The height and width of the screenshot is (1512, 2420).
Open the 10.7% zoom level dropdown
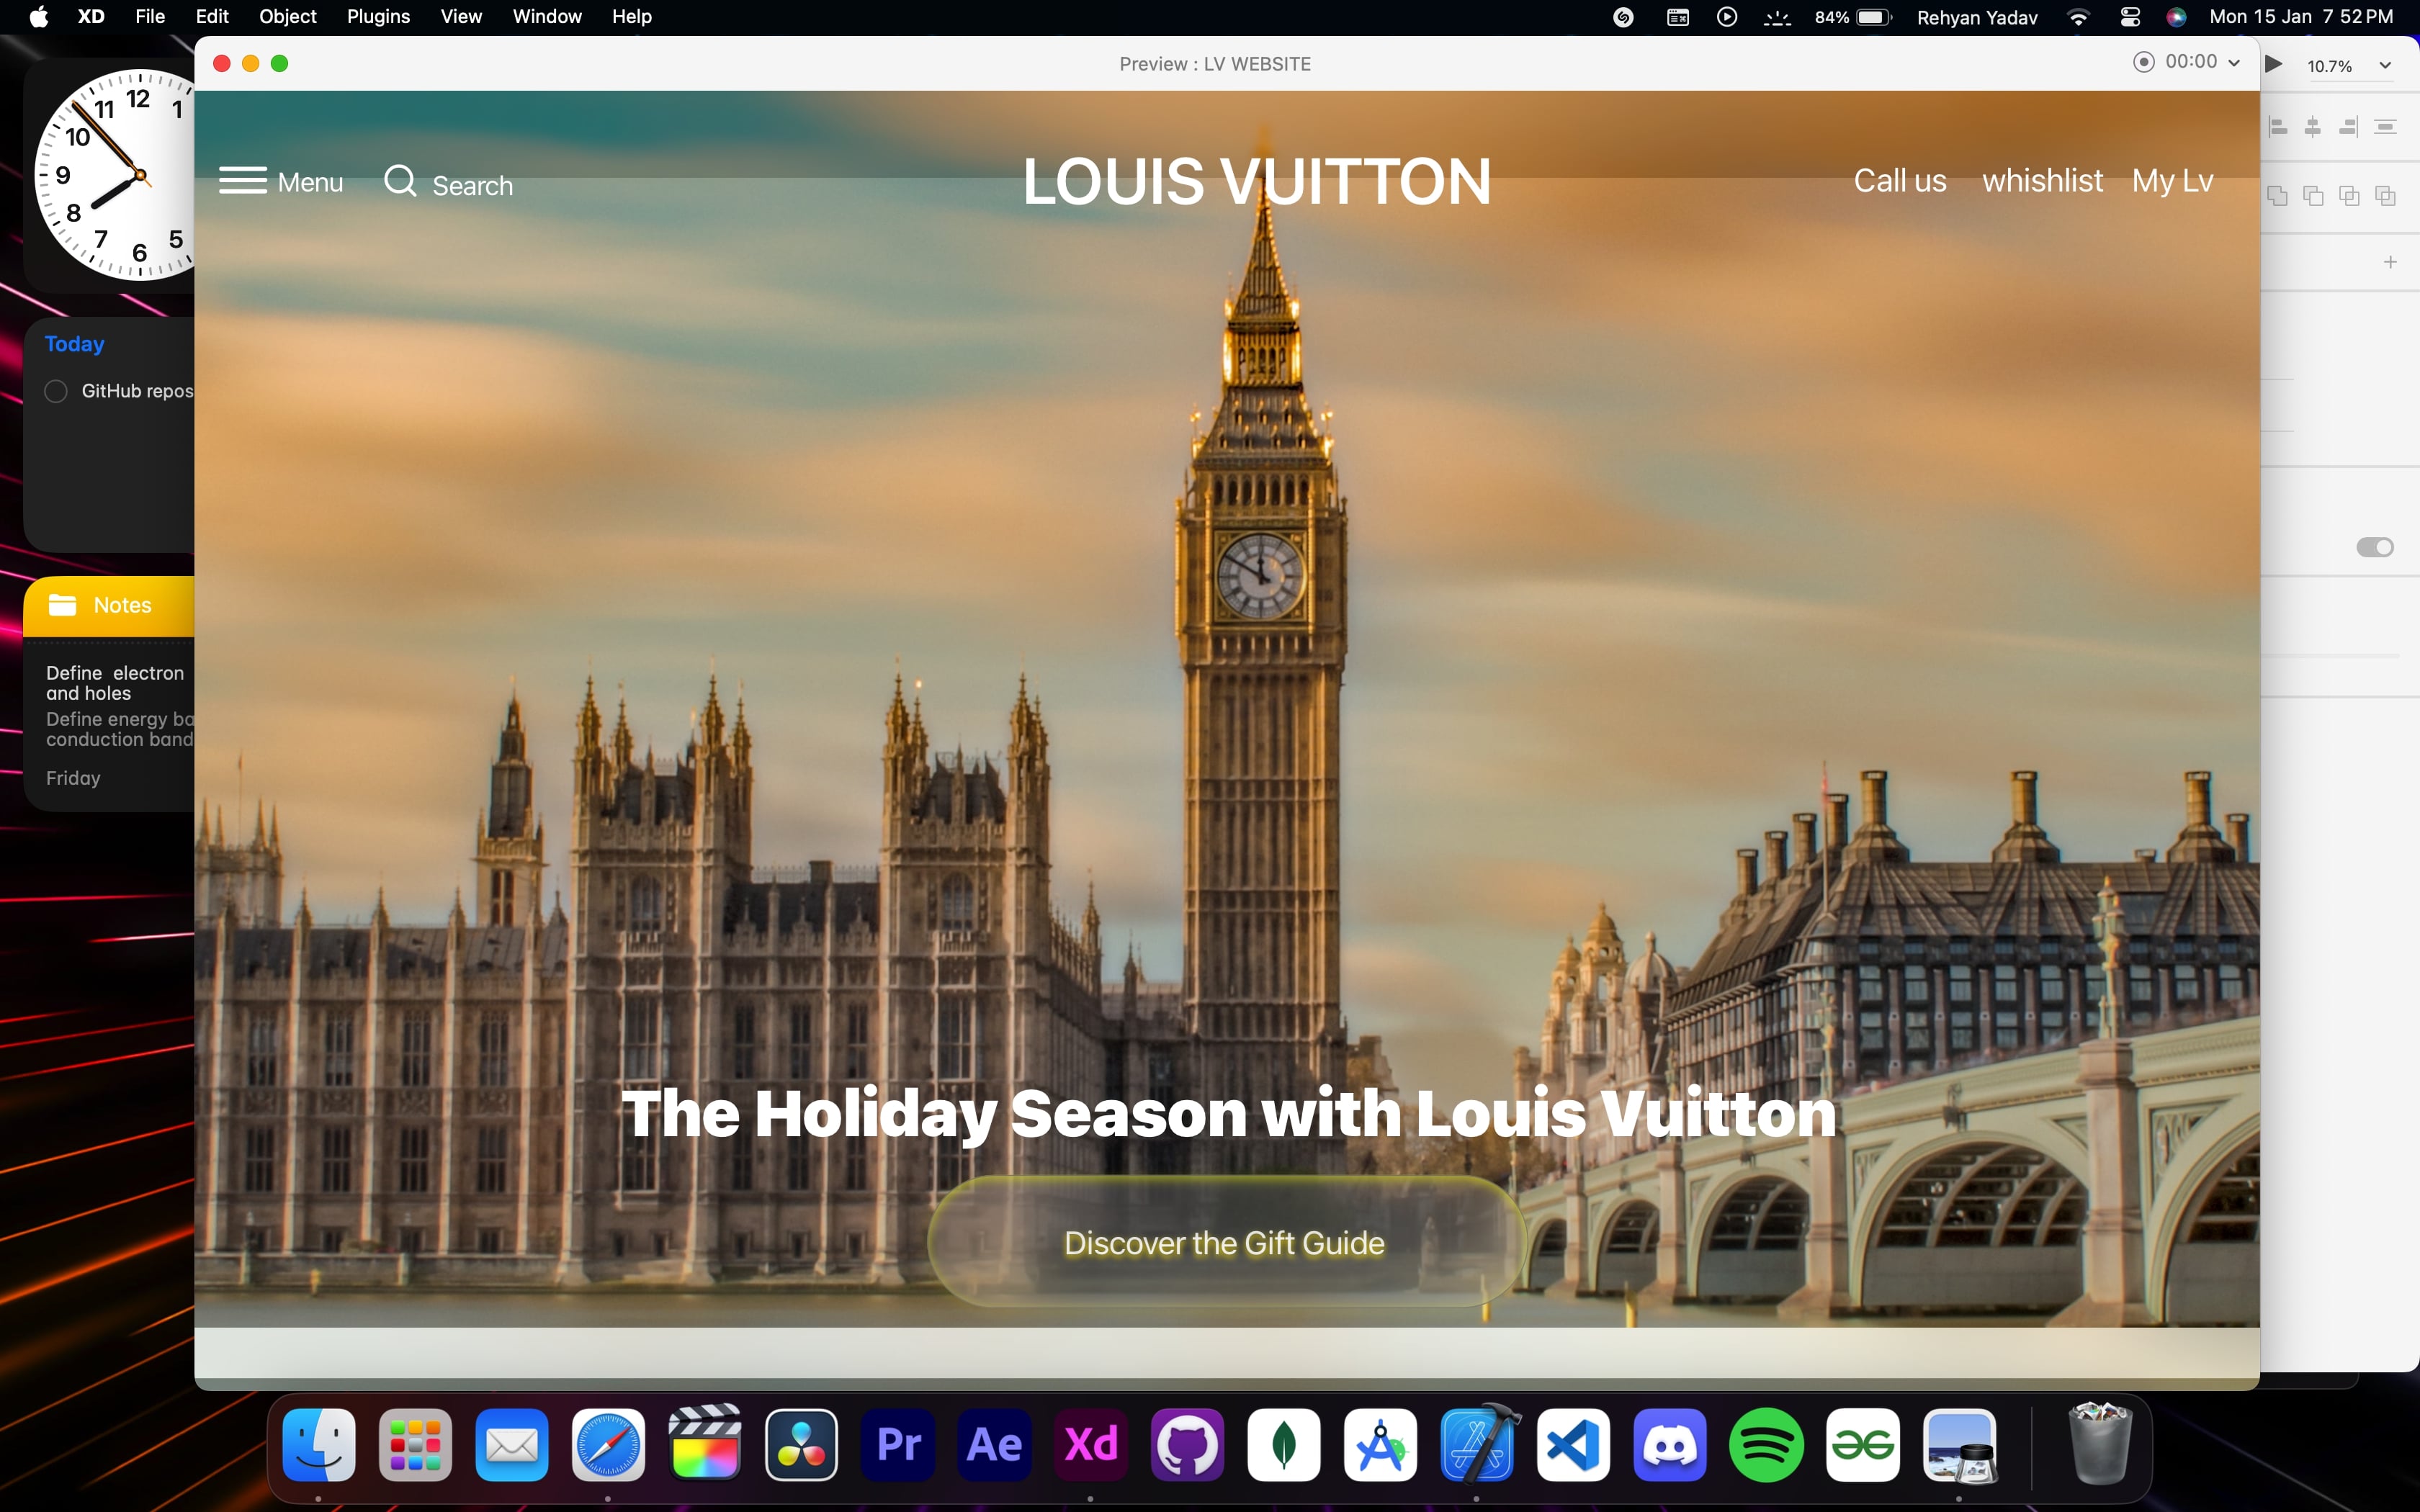point(2385,66)
